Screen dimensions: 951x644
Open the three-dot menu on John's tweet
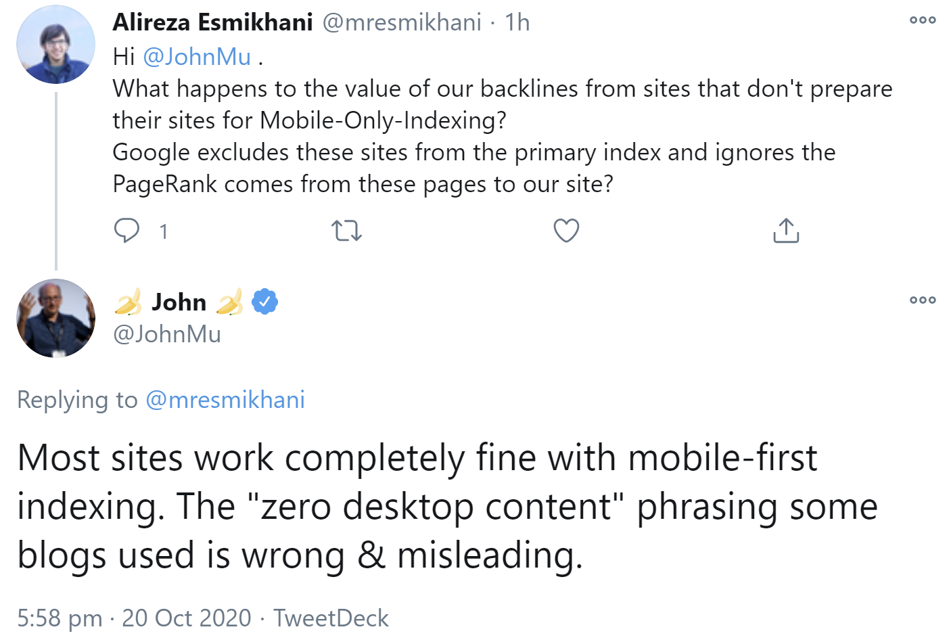(x=922, y=300)
